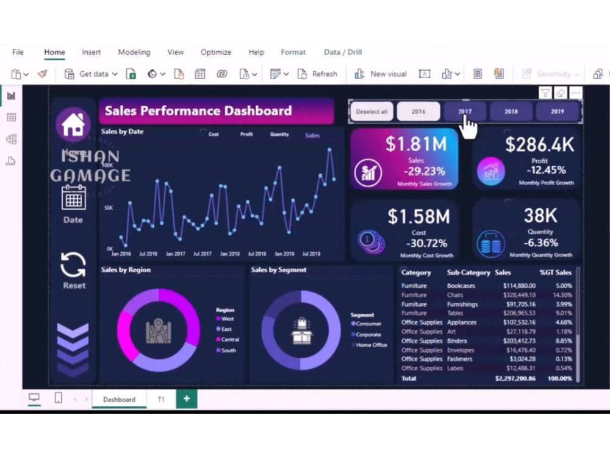The height and width of the screenshot is (457, 610).
Task: Click the Reset refresh-arrows icon
Action: coord(73,265)
